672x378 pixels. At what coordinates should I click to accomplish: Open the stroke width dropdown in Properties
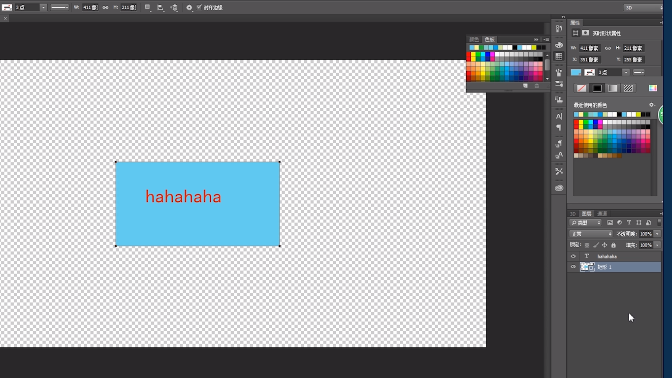626,72
